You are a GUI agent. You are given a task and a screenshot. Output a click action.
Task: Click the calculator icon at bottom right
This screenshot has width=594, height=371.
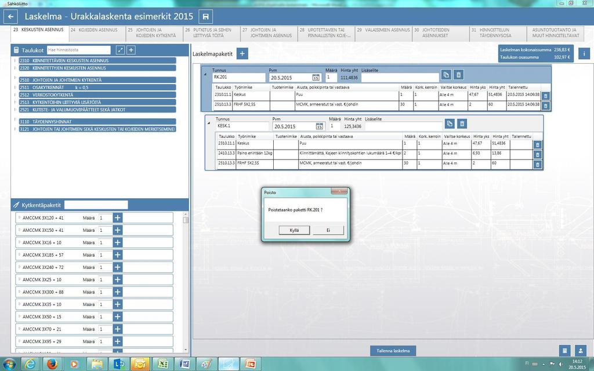point(564,351)
